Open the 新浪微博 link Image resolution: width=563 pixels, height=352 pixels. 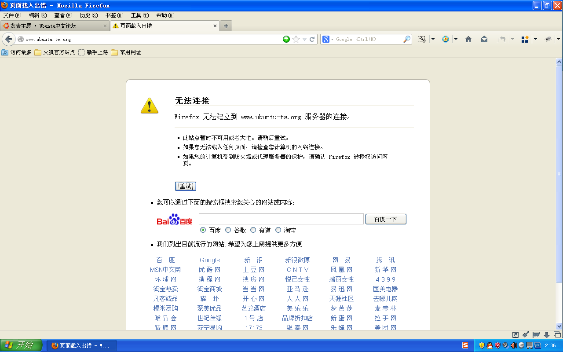coord(297,260)
